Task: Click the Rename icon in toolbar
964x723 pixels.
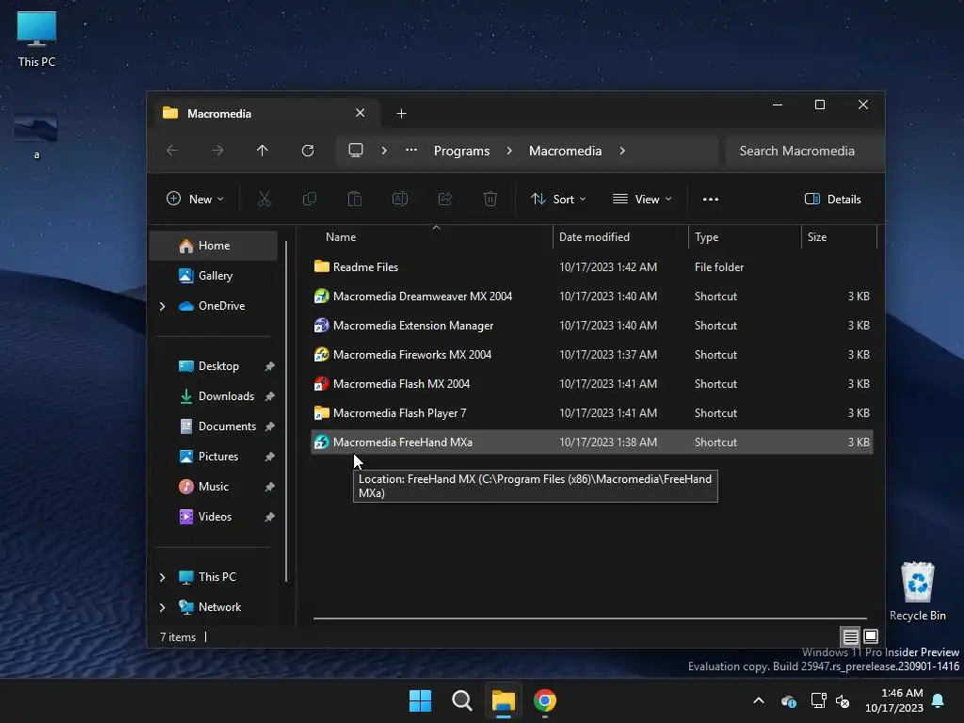Action: (399, 199)
